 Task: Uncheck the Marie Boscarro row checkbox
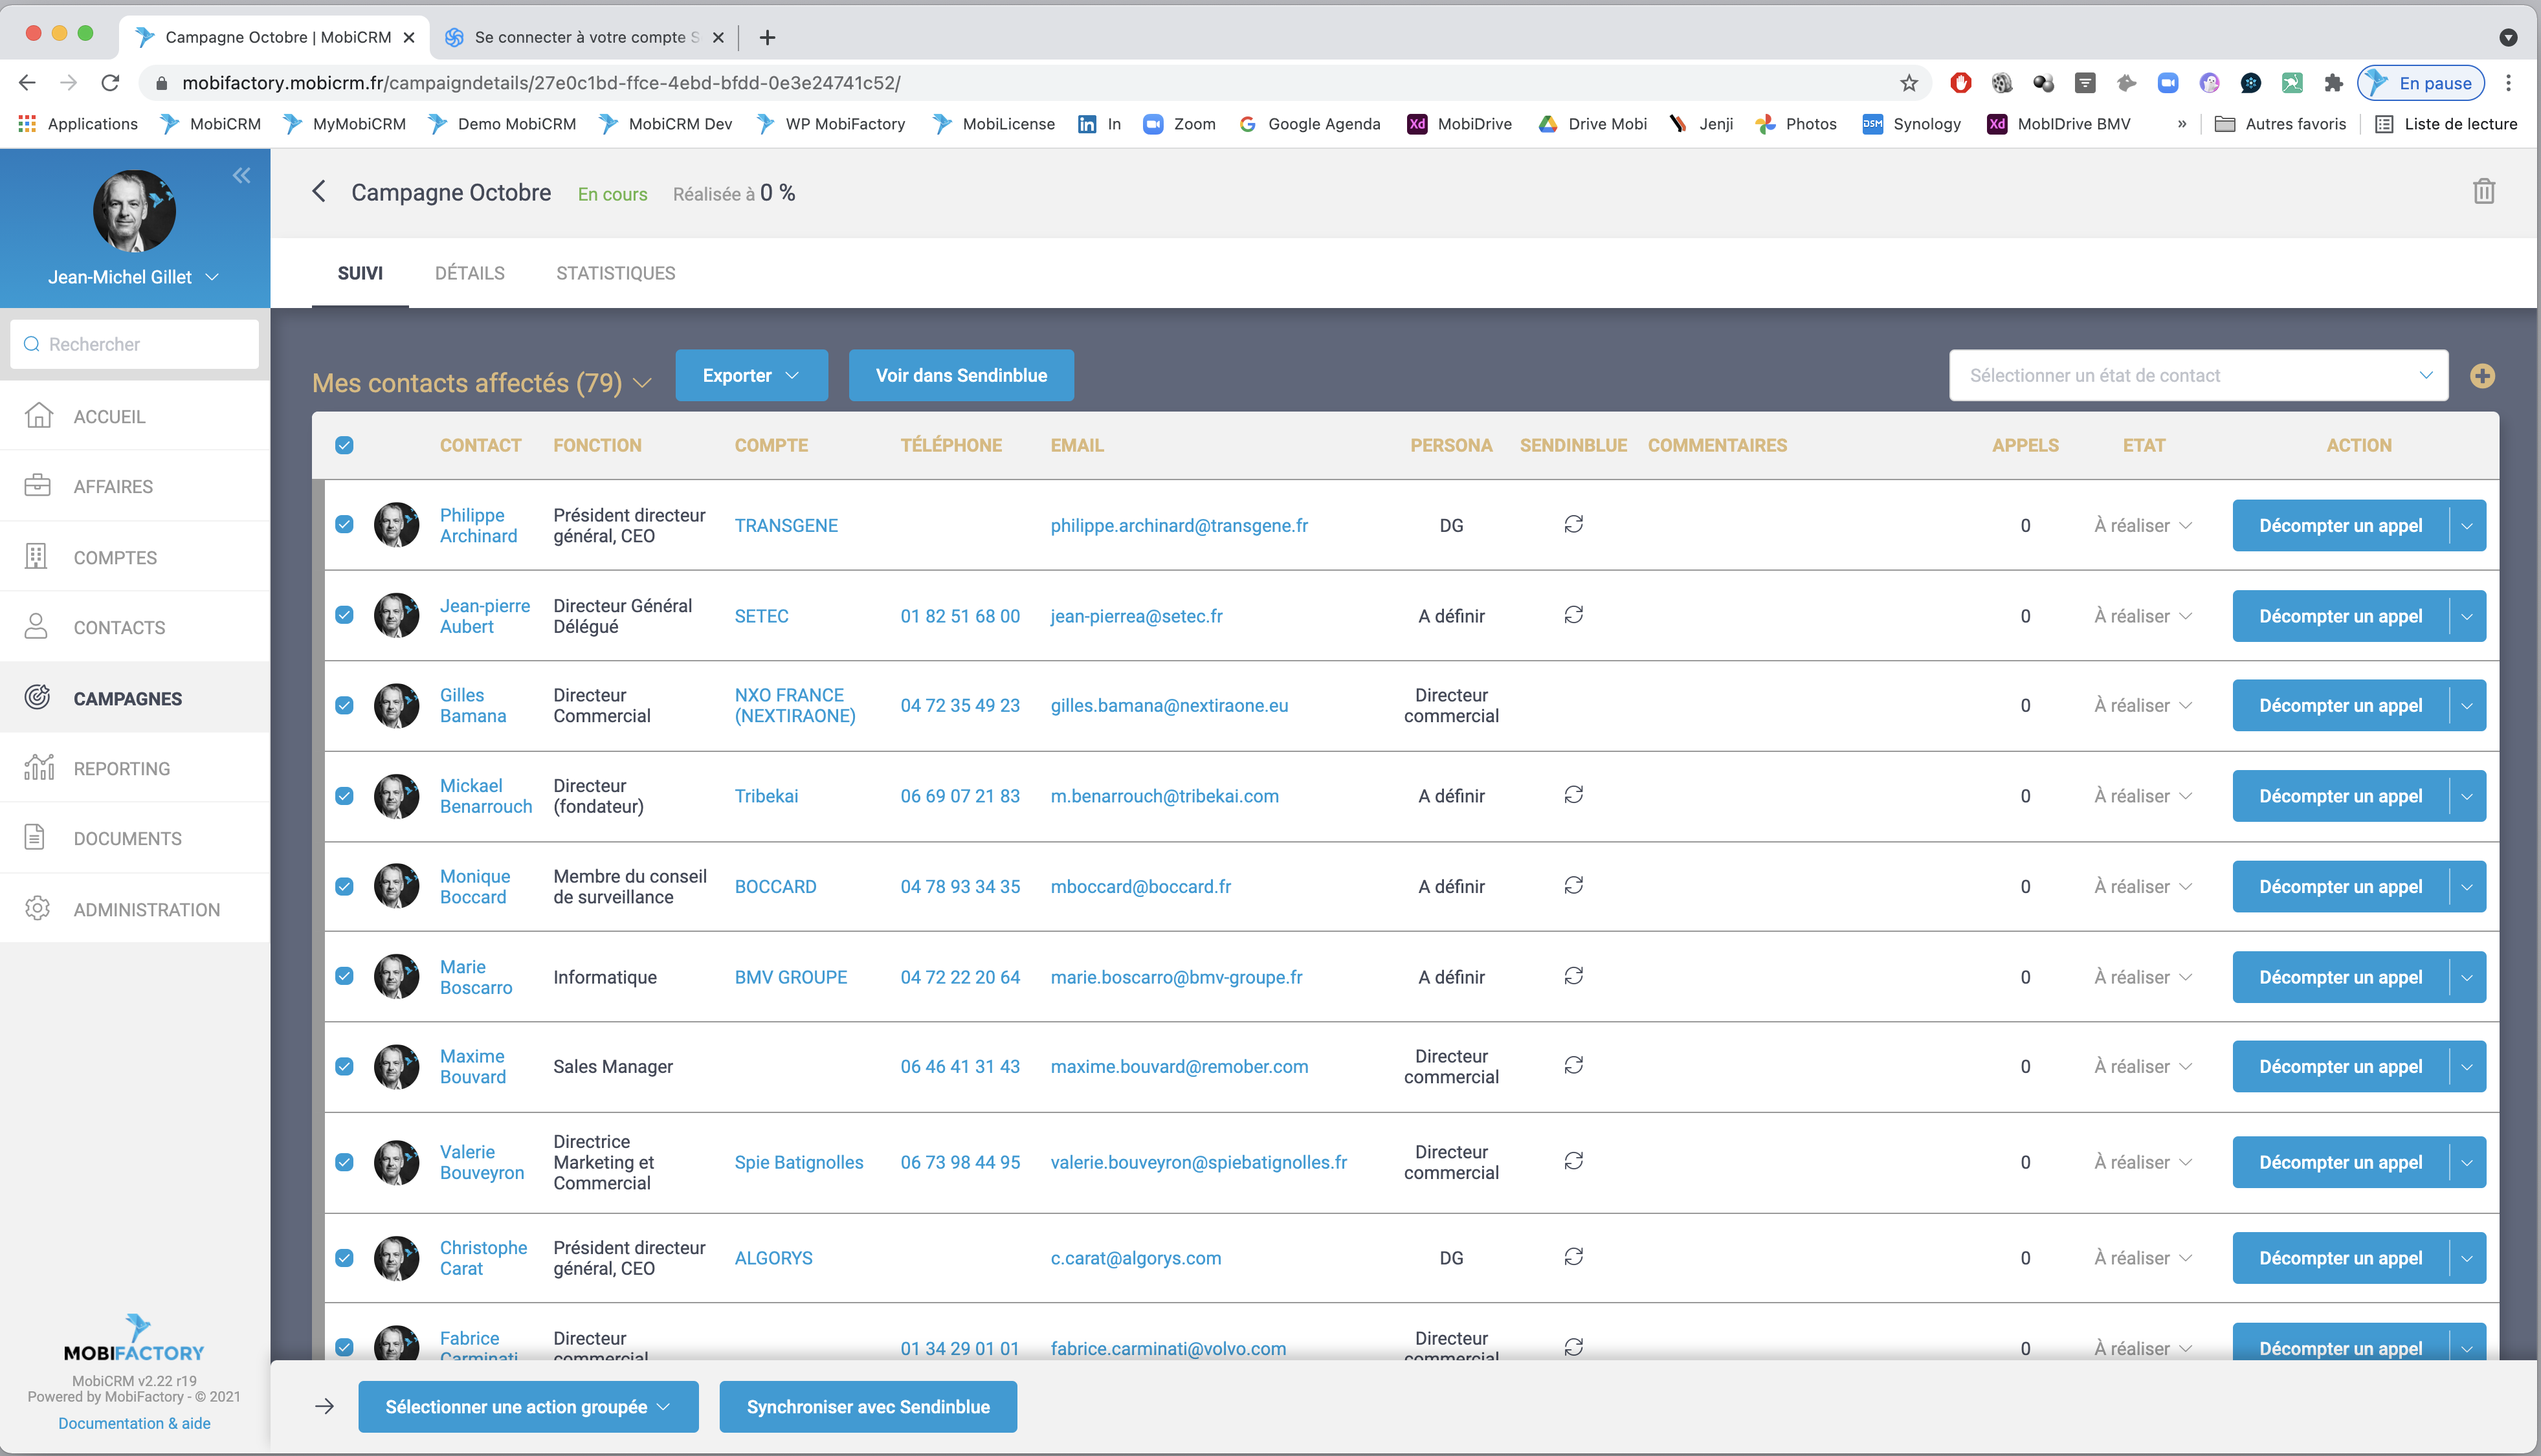click(x=344, y=977)
